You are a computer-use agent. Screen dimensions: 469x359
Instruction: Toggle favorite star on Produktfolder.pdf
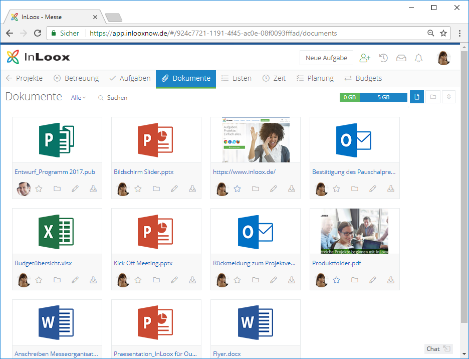(x=337, y=280)
